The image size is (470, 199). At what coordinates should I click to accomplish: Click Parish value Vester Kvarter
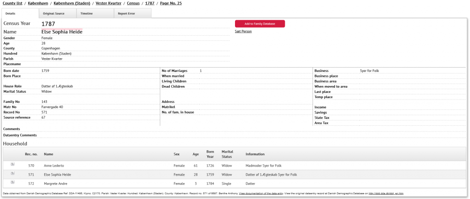click(52, 59)
